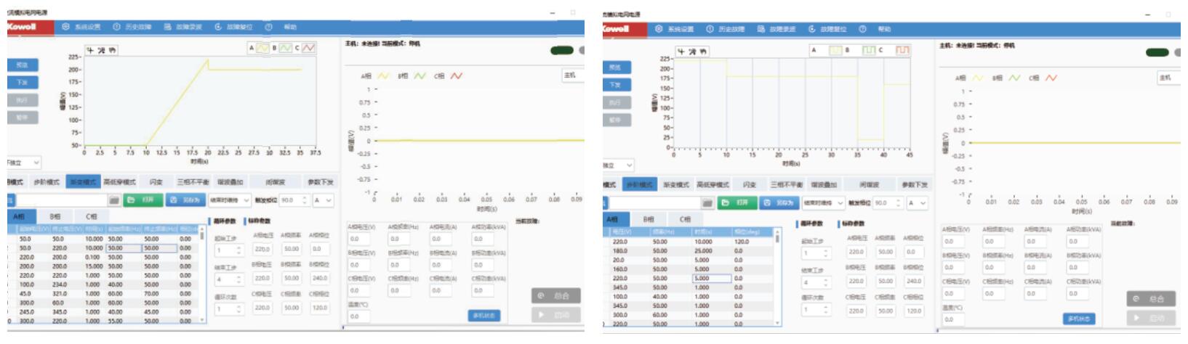1188x344 pixels.
Task: Click table cell 15.000 in left window
Action: coord(95,266)
